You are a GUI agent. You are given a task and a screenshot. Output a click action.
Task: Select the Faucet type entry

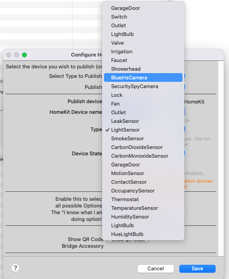(143, 60)
